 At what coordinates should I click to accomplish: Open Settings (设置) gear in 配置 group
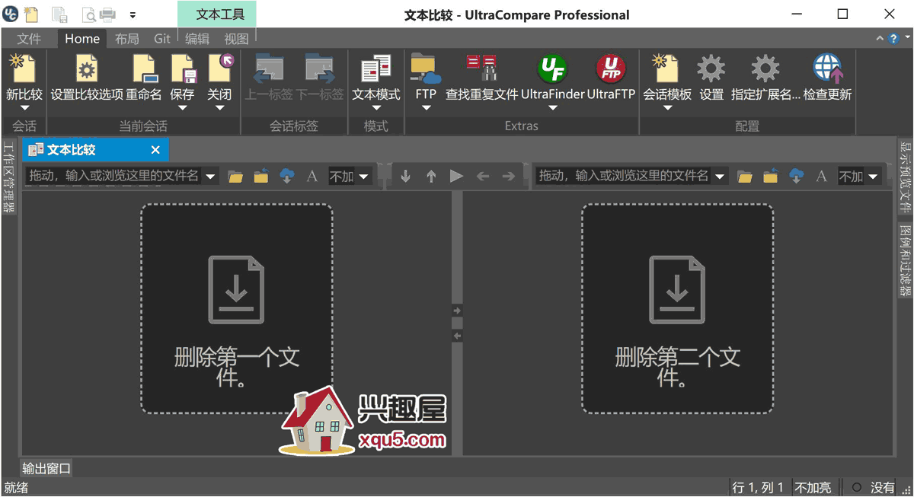pyautogui.click(x=711, y=68)
